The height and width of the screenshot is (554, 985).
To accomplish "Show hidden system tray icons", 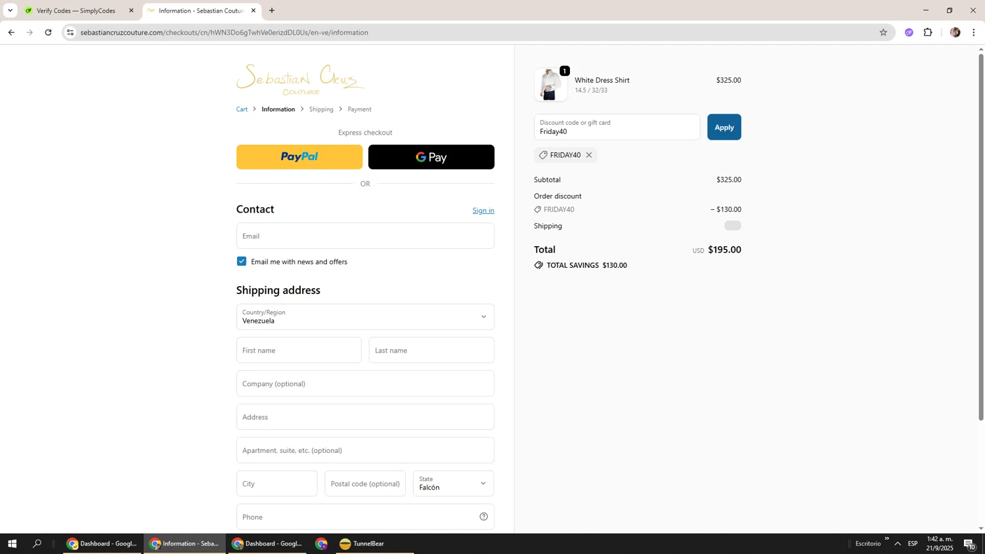I will coord(897,543).
